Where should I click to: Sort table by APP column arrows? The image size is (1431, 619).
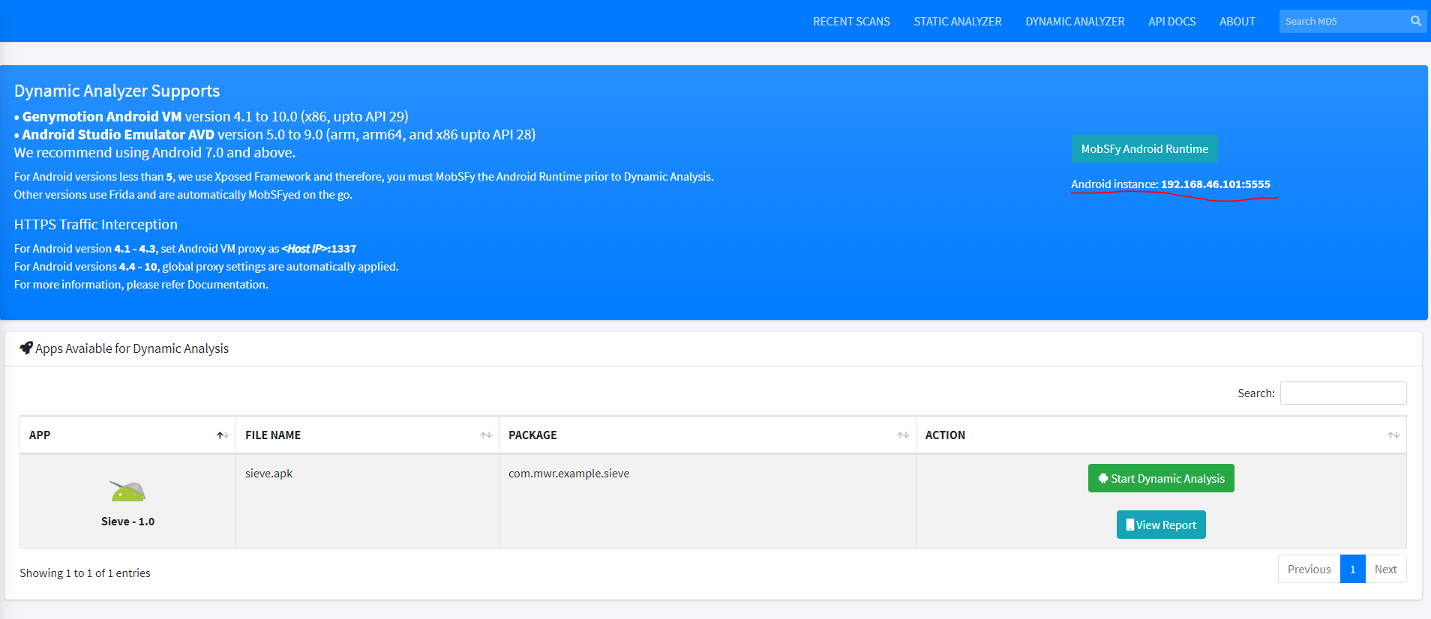pos(222,435)
